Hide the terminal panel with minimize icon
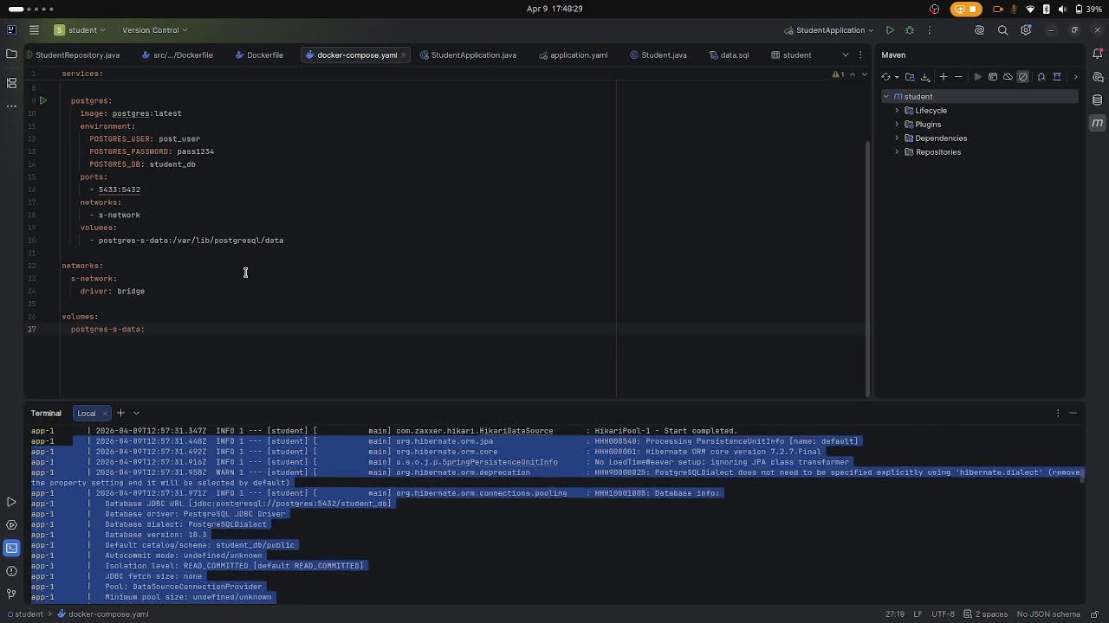1109x623 pixels. pos(1073,413)
